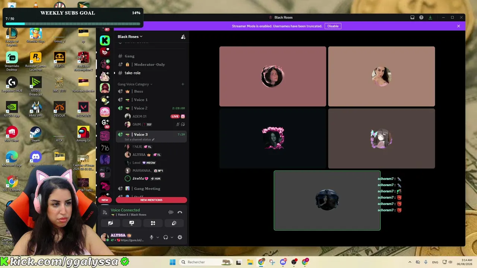Expand the Black Roses server menu

coord(130,36)
